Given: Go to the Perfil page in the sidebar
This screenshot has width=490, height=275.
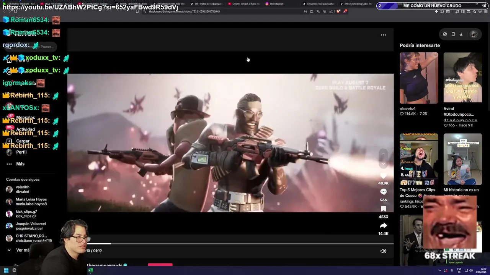Looking at the screenshot, I should (16, 152).
